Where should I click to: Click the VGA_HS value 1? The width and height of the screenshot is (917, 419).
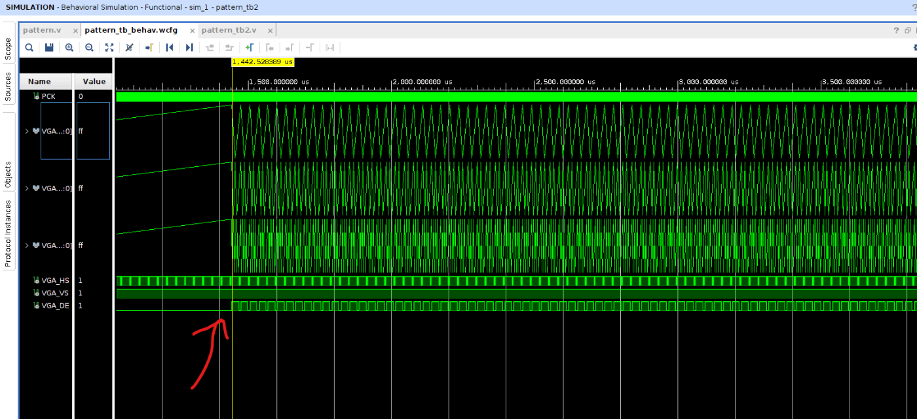point(81,280)
